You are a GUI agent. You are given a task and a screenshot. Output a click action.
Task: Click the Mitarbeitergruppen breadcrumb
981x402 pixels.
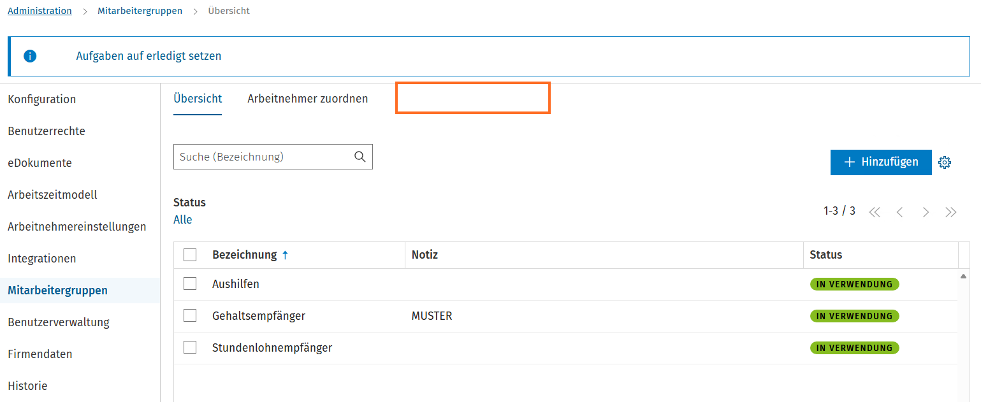[140, 11]
